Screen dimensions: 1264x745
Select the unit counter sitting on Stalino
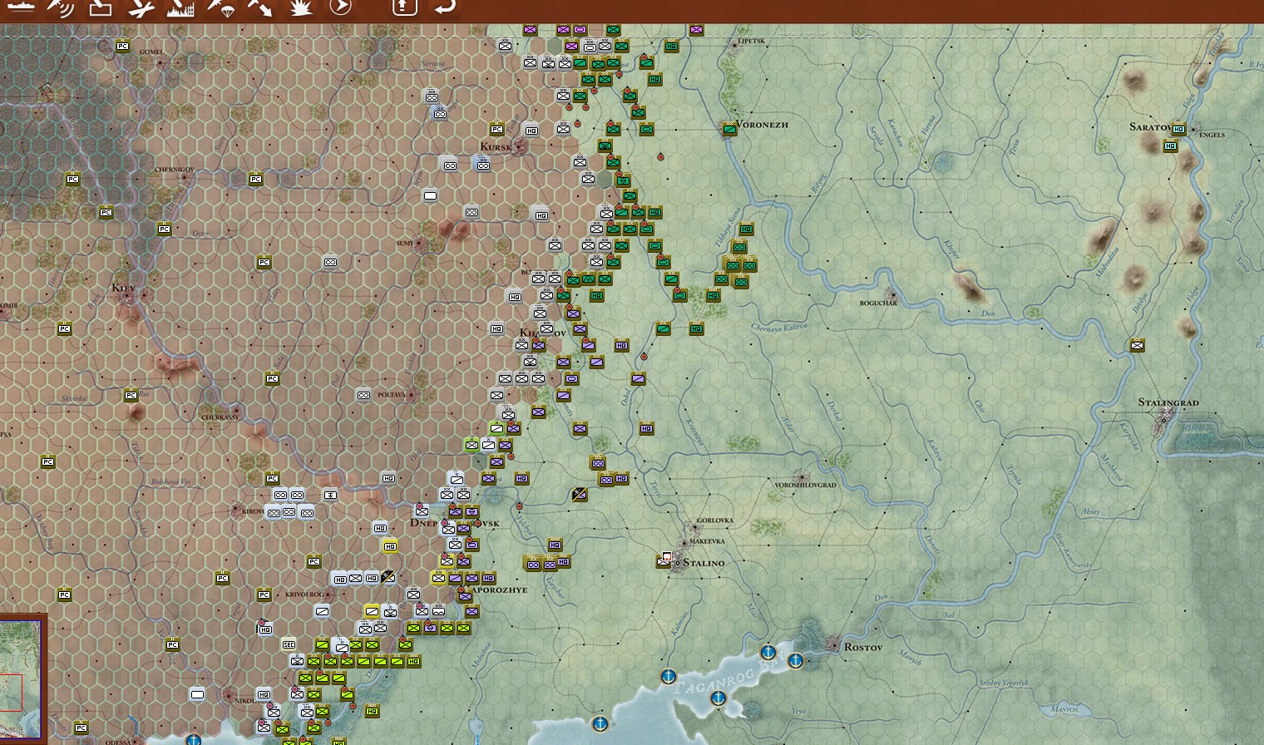(664, 561)
